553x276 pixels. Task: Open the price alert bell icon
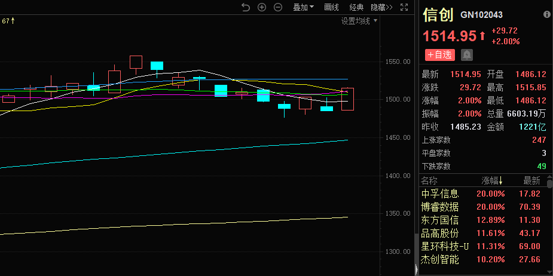pos(466,54)
